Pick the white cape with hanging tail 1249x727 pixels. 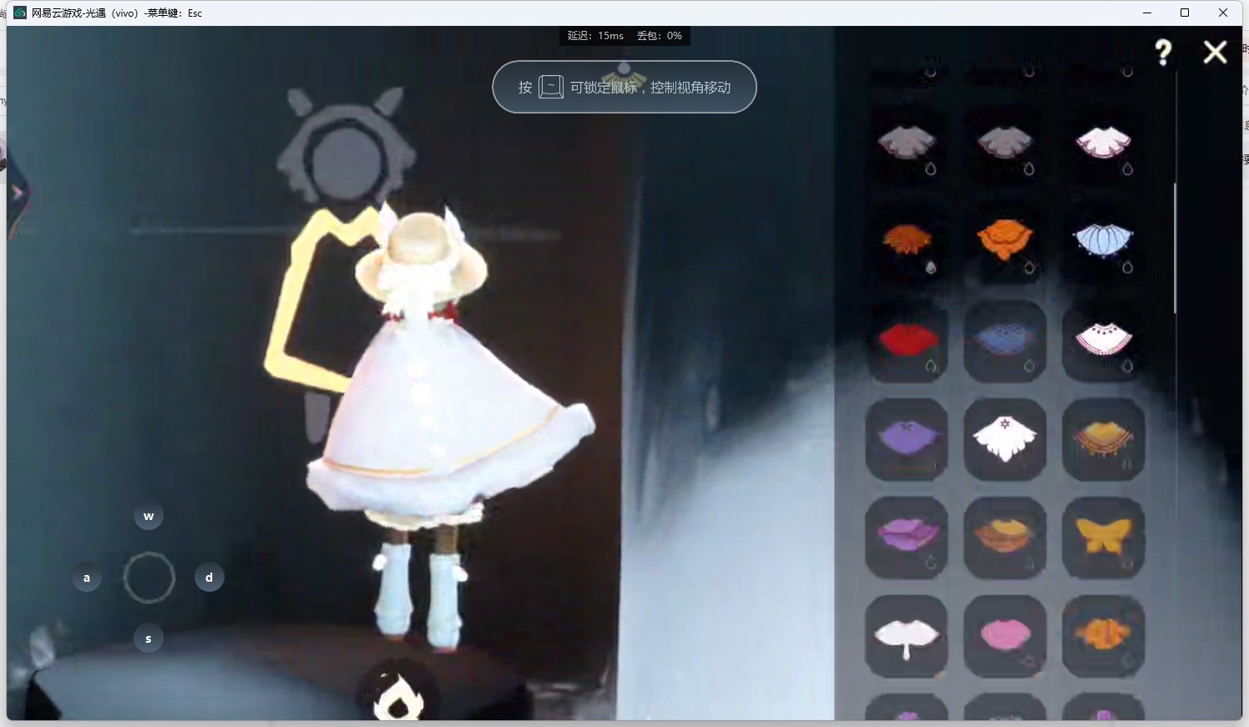click(907, 636)
